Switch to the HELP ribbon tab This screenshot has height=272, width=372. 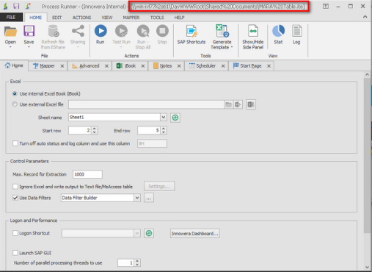click(179, 18)
